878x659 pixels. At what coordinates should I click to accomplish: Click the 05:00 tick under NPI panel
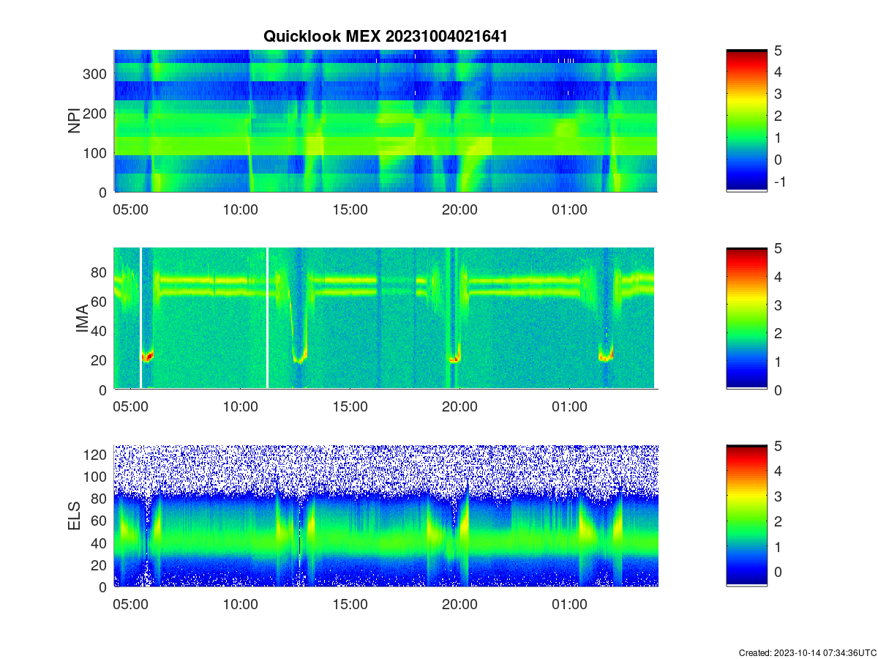[130, 209]
